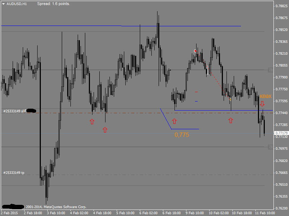Image resolution: width=289 pixels, height=216 pixels.
Task: Click the AUDUSD,H1 chart title
Action: click(17, 4)
